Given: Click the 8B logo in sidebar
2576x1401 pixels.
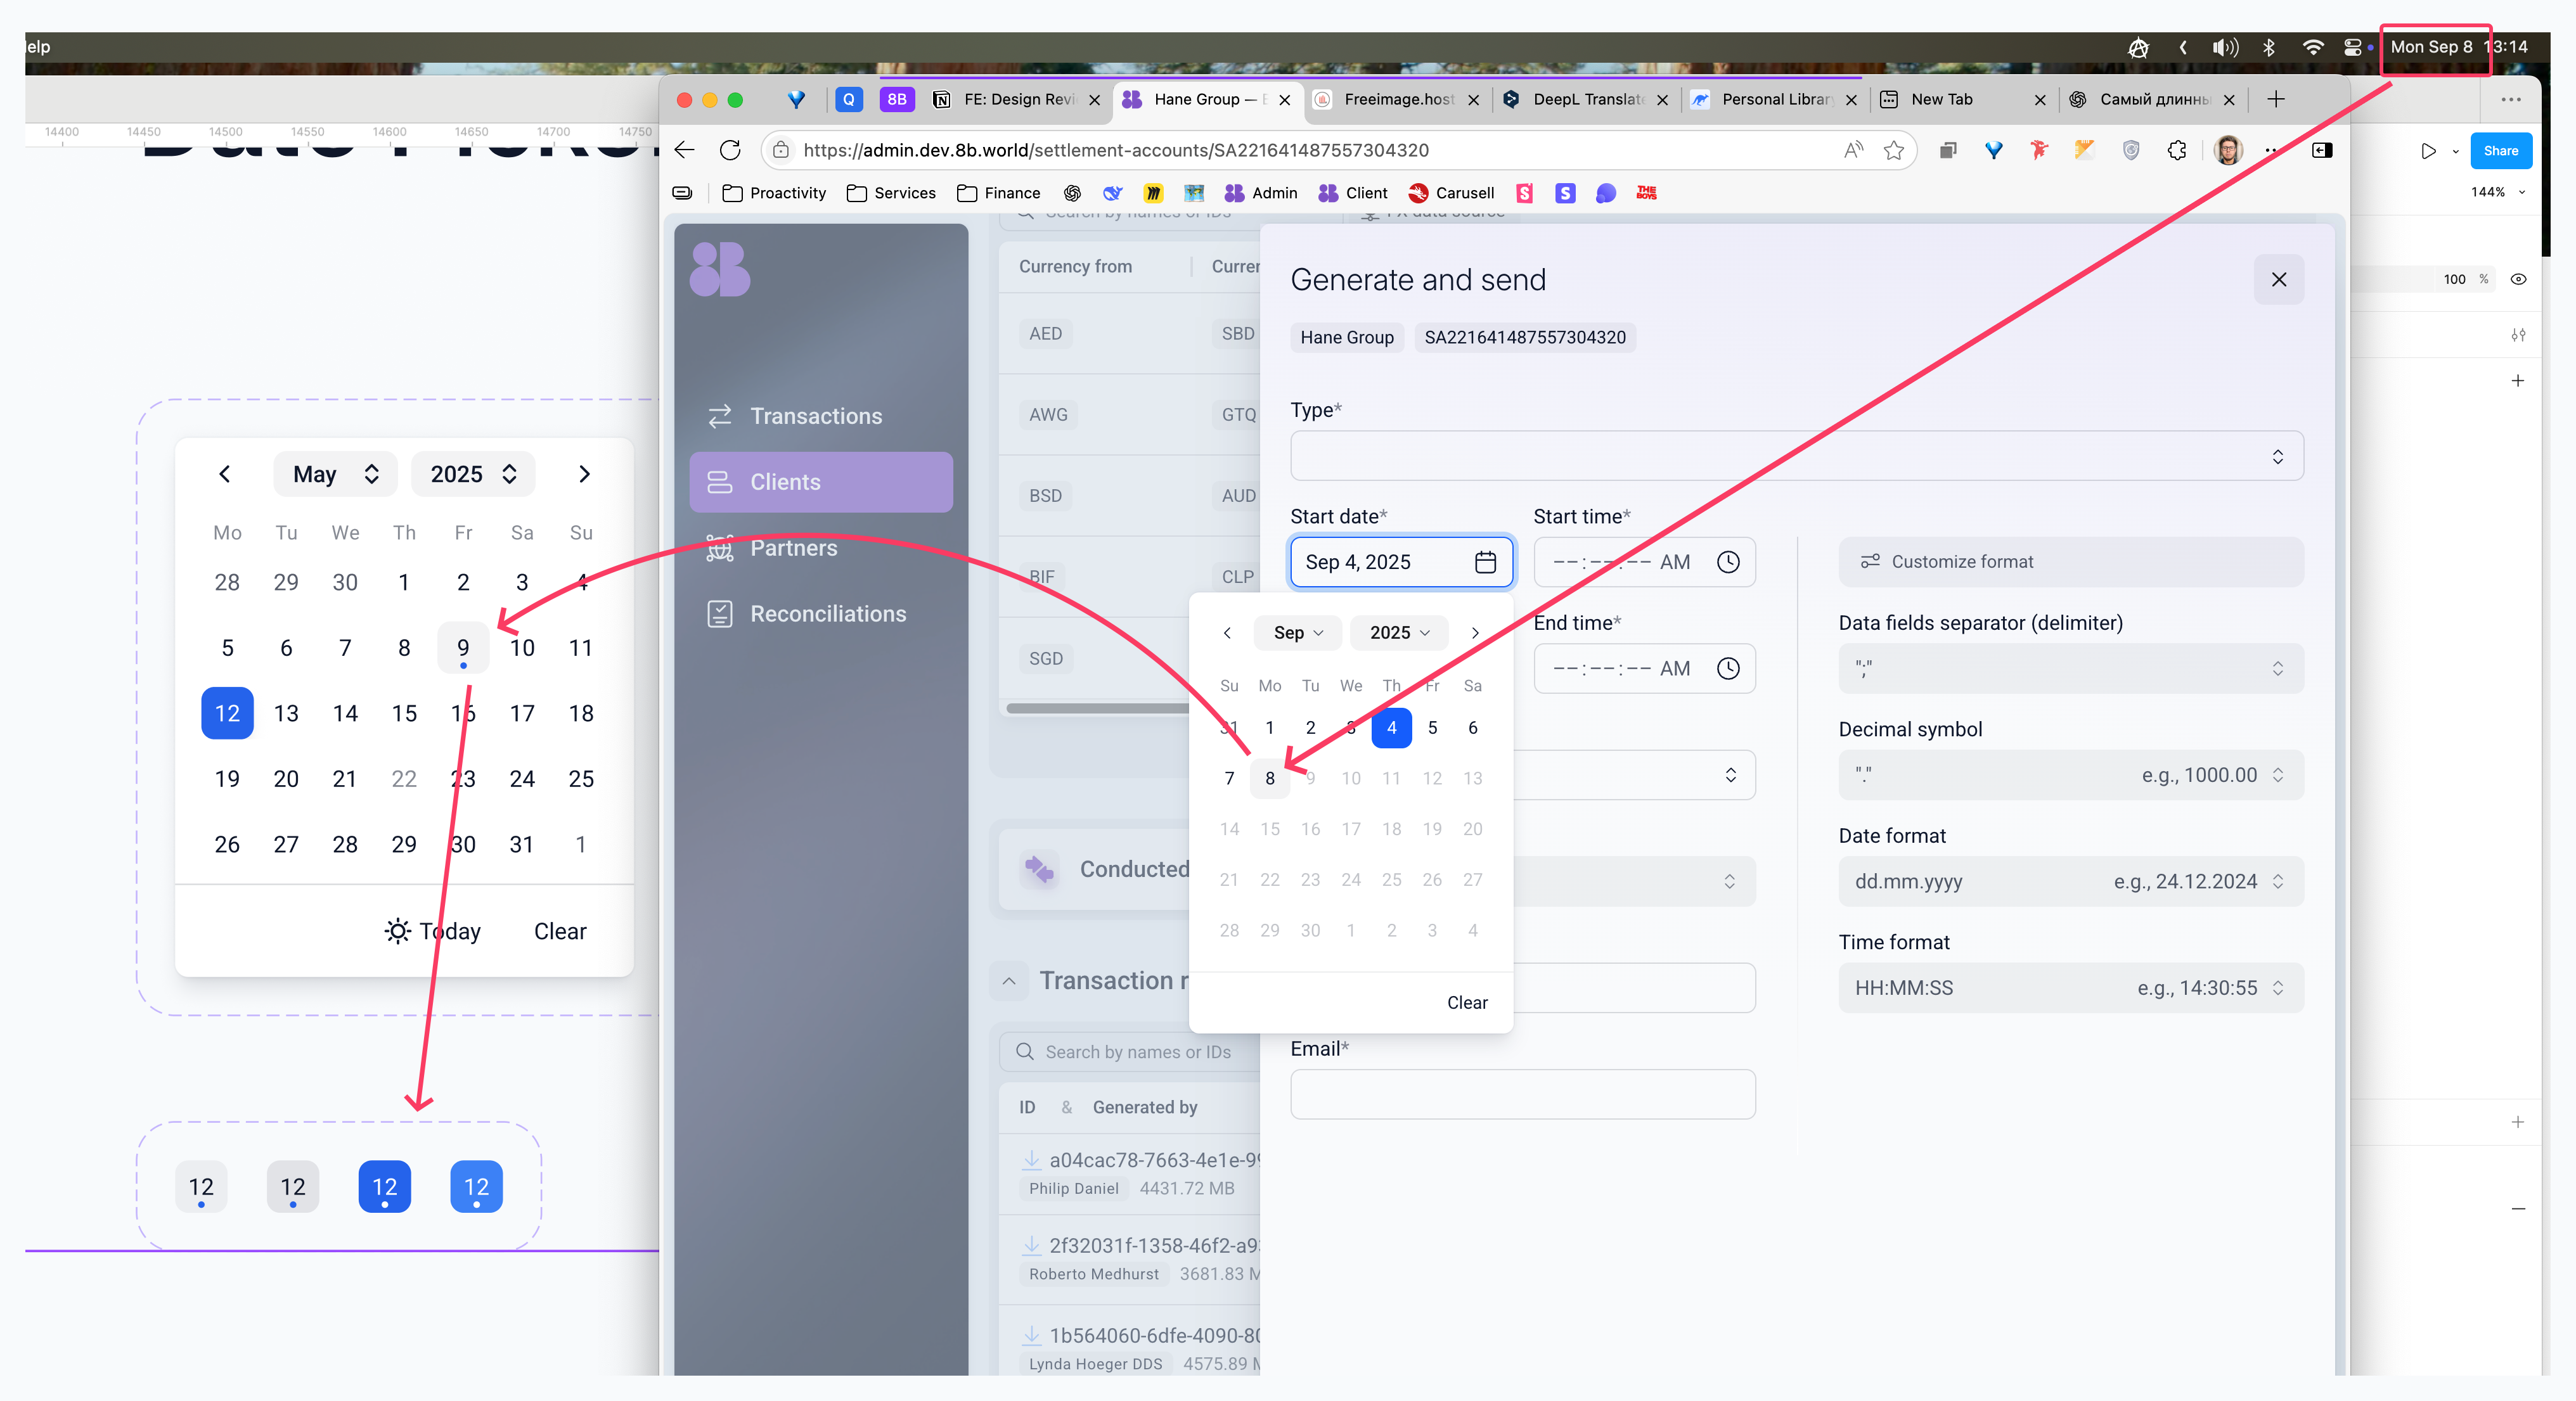Looking at the screenshot, I should click(720, 269).
